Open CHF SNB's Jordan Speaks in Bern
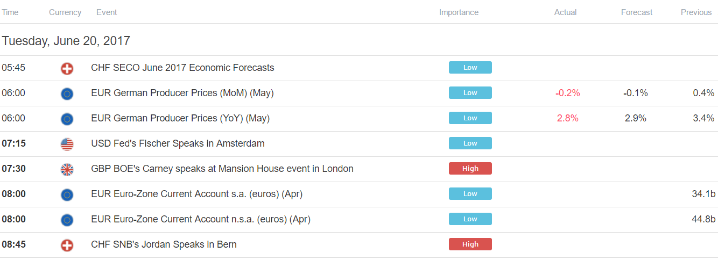 point(164,244)
